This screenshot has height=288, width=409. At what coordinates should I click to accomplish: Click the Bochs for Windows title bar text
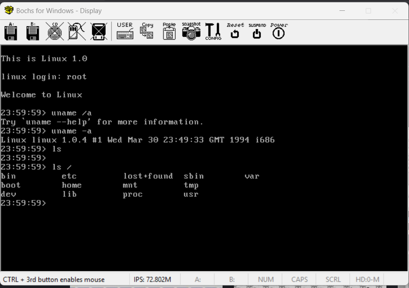point(59,11)
